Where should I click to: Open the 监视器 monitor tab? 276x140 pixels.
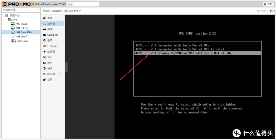click(x=53, y=52)
